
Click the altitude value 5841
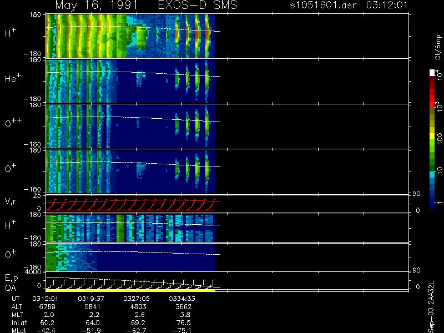(93, 307)
